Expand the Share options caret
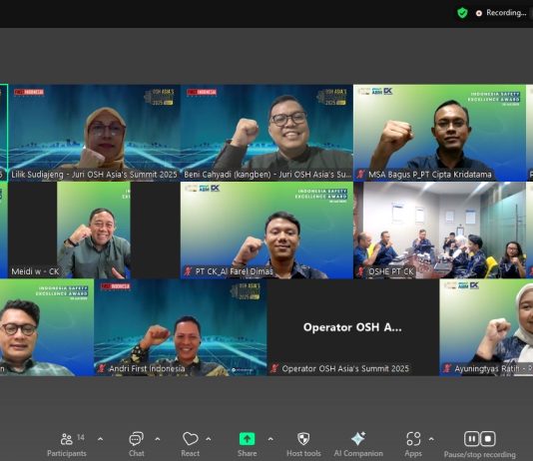 pos(270,439)
